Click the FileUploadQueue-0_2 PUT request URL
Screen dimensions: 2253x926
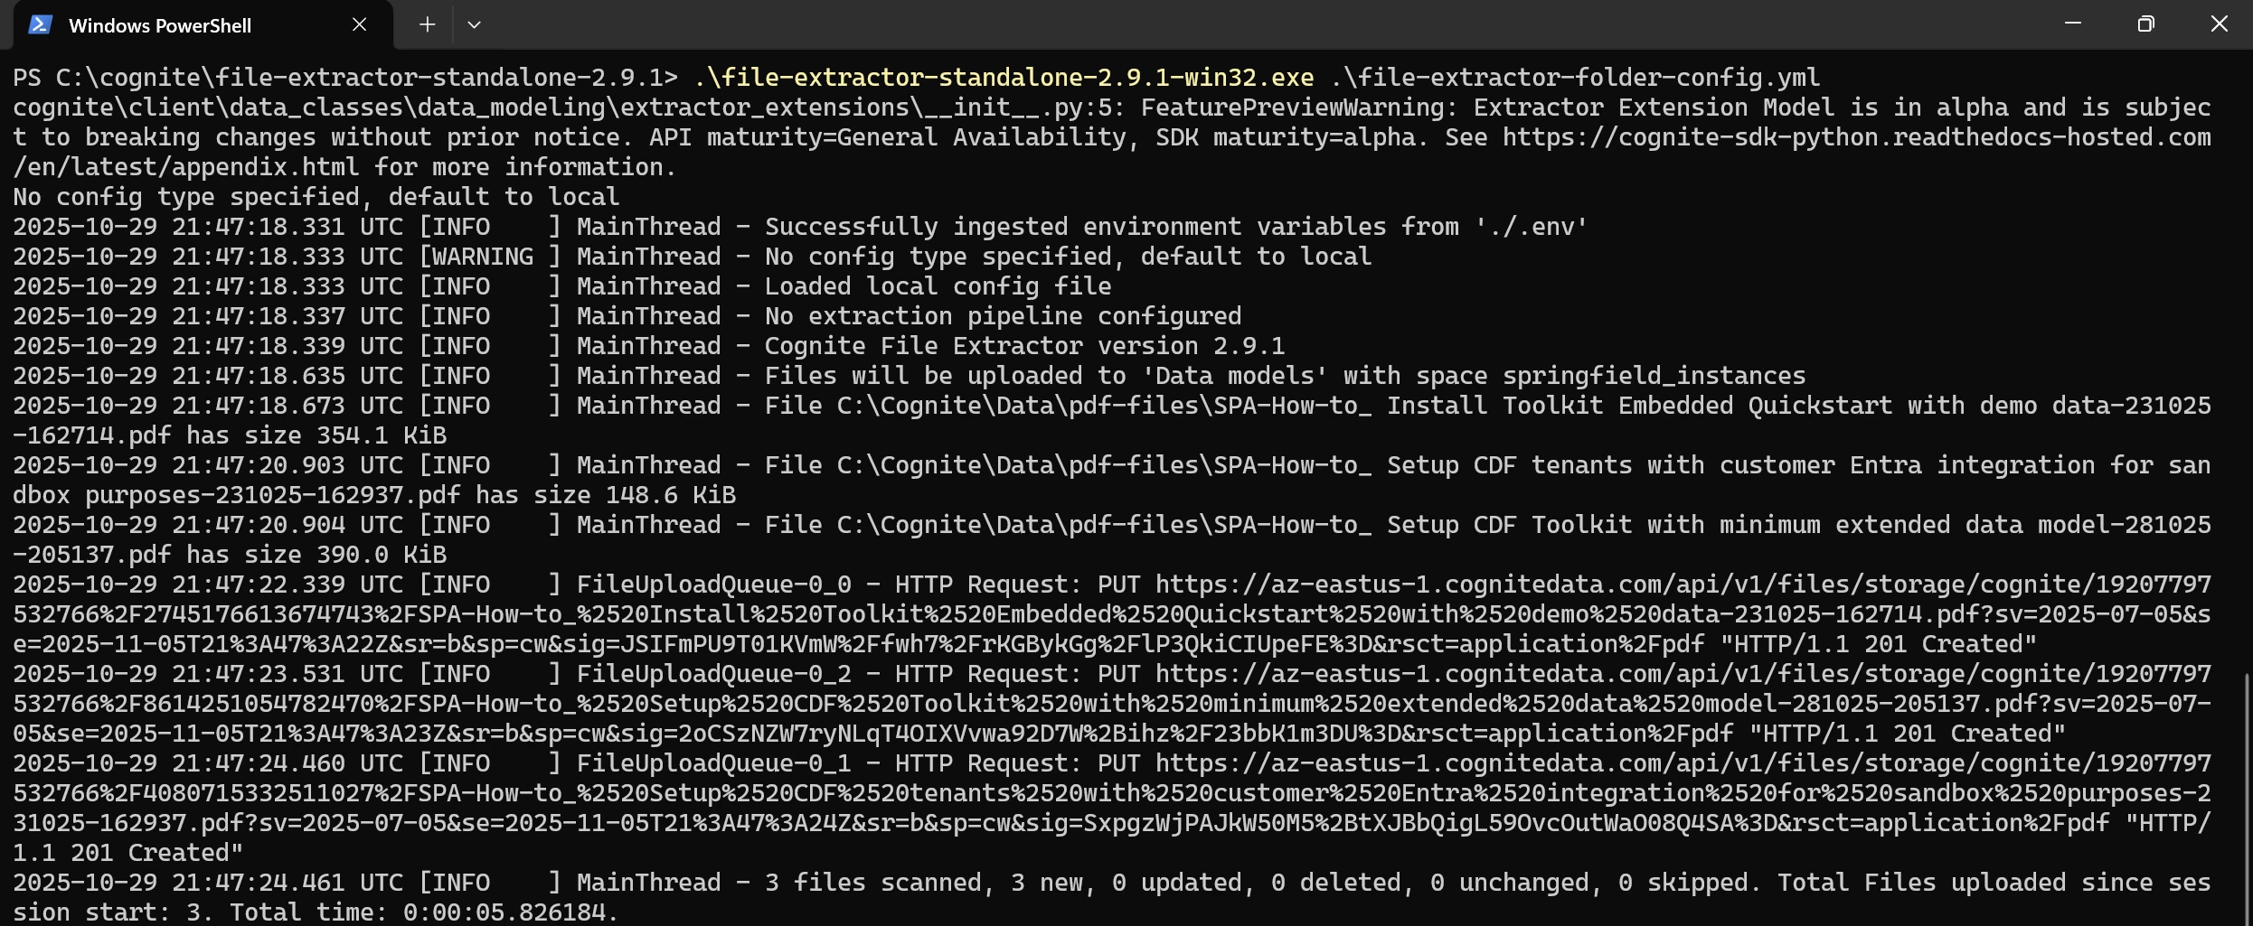coord(1112,704)
